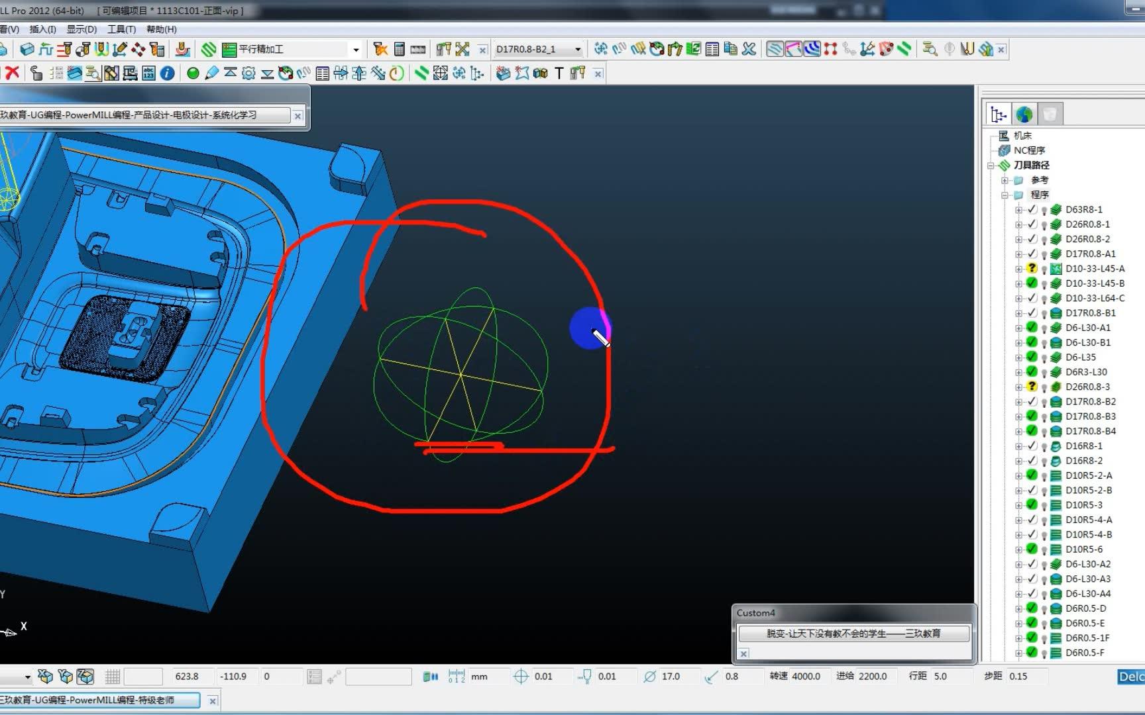Open the 帮助(H) menu
Image resolution: width=1145 pixels, height=715 pixels.
coord(161,29)
